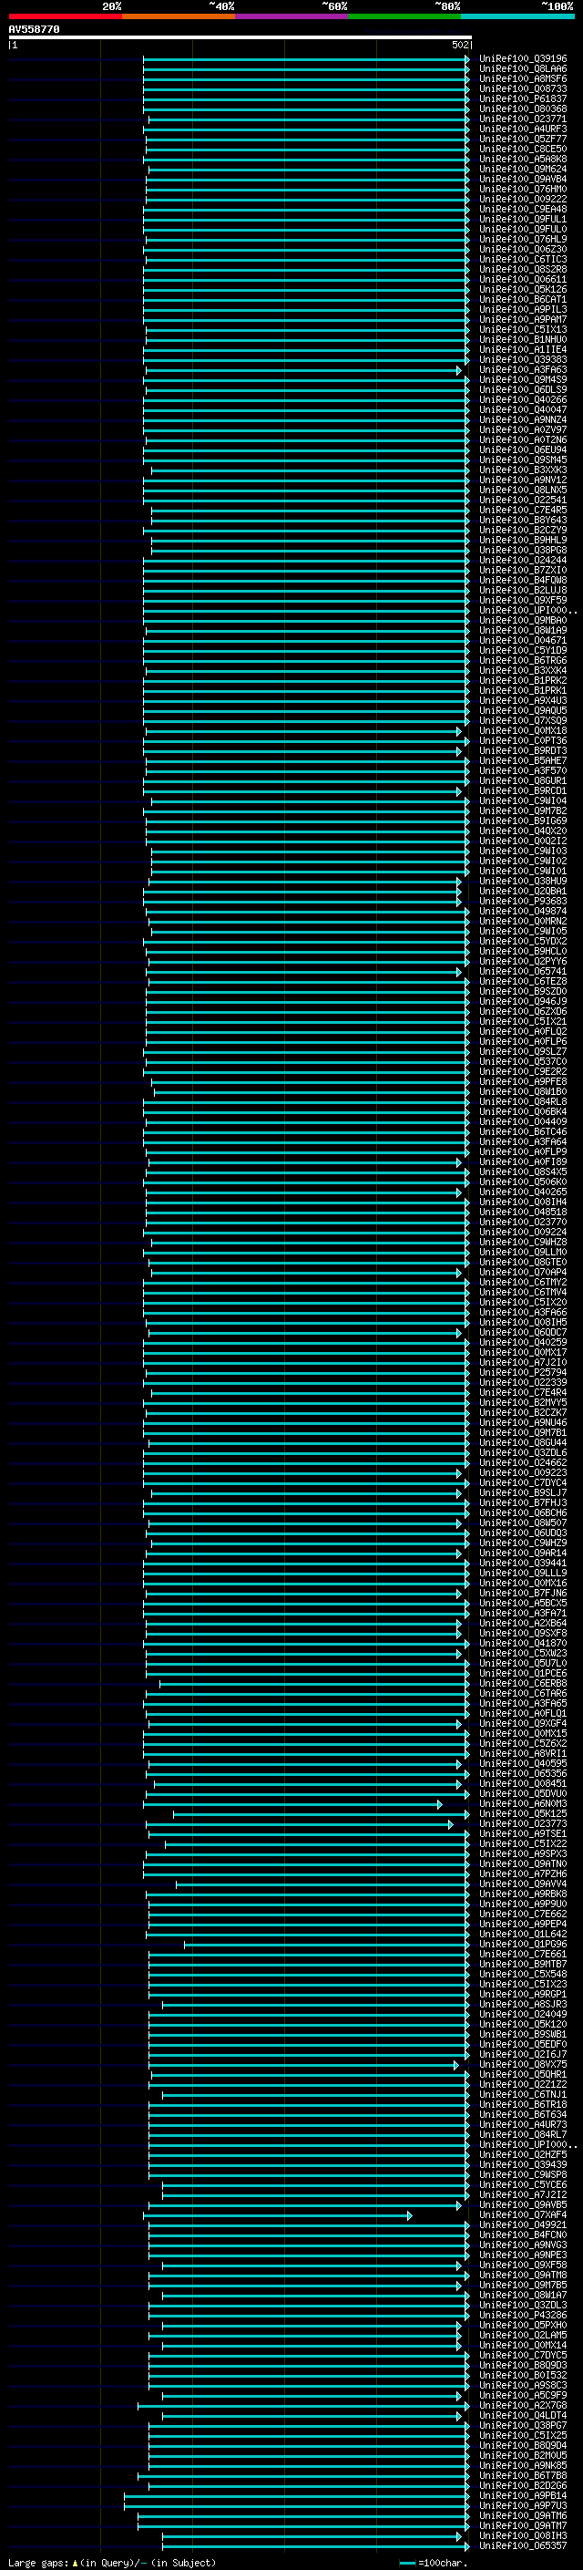The width and height of the screenshot is (583, 2570).
Task: Open hit UniRef100_Q7XAF4
Action: coord(523,2214)
